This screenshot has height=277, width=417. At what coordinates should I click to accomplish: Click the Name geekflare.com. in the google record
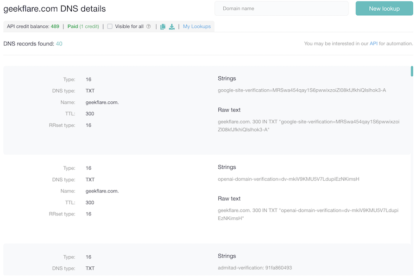click(x=102, y=102)
